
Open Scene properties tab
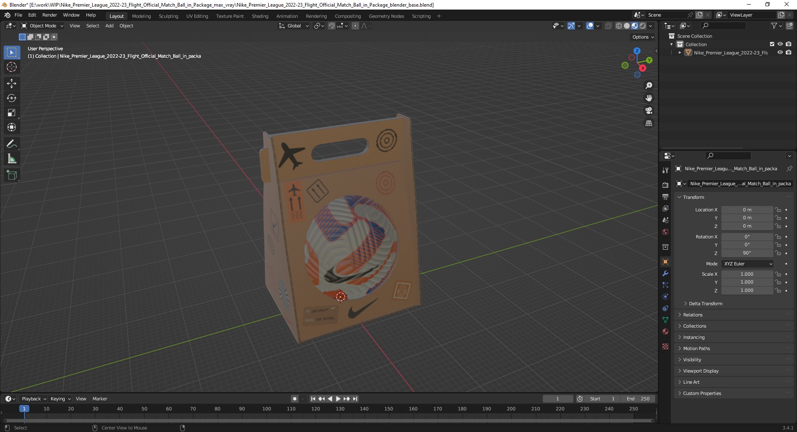(665, 220)
